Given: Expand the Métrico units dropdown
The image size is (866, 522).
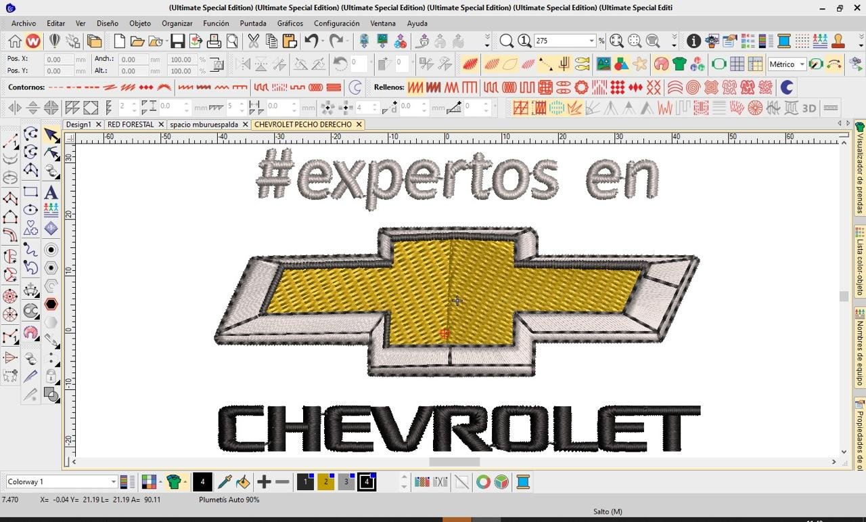Looking at the screenshot, I should (x=802, y=64).
